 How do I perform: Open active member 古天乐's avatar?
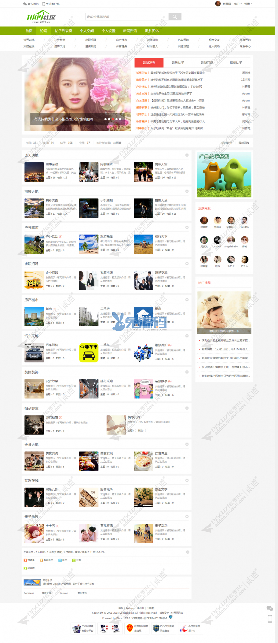(x=244, y=259)
